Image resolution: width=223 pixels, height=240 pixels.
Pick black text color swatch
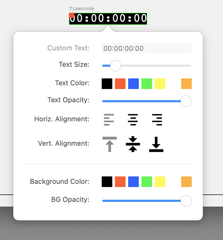pos(107,84)
